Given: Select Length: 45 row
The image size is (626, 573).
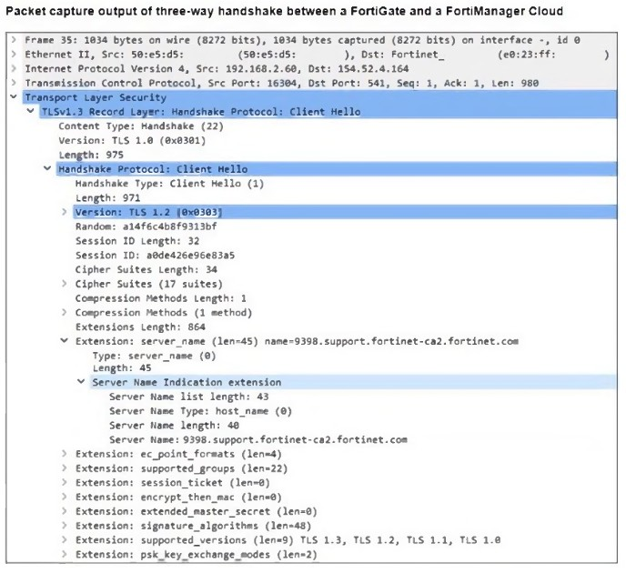Looking at the screenshot, I should pyautogui.click(x=122, y=367).
